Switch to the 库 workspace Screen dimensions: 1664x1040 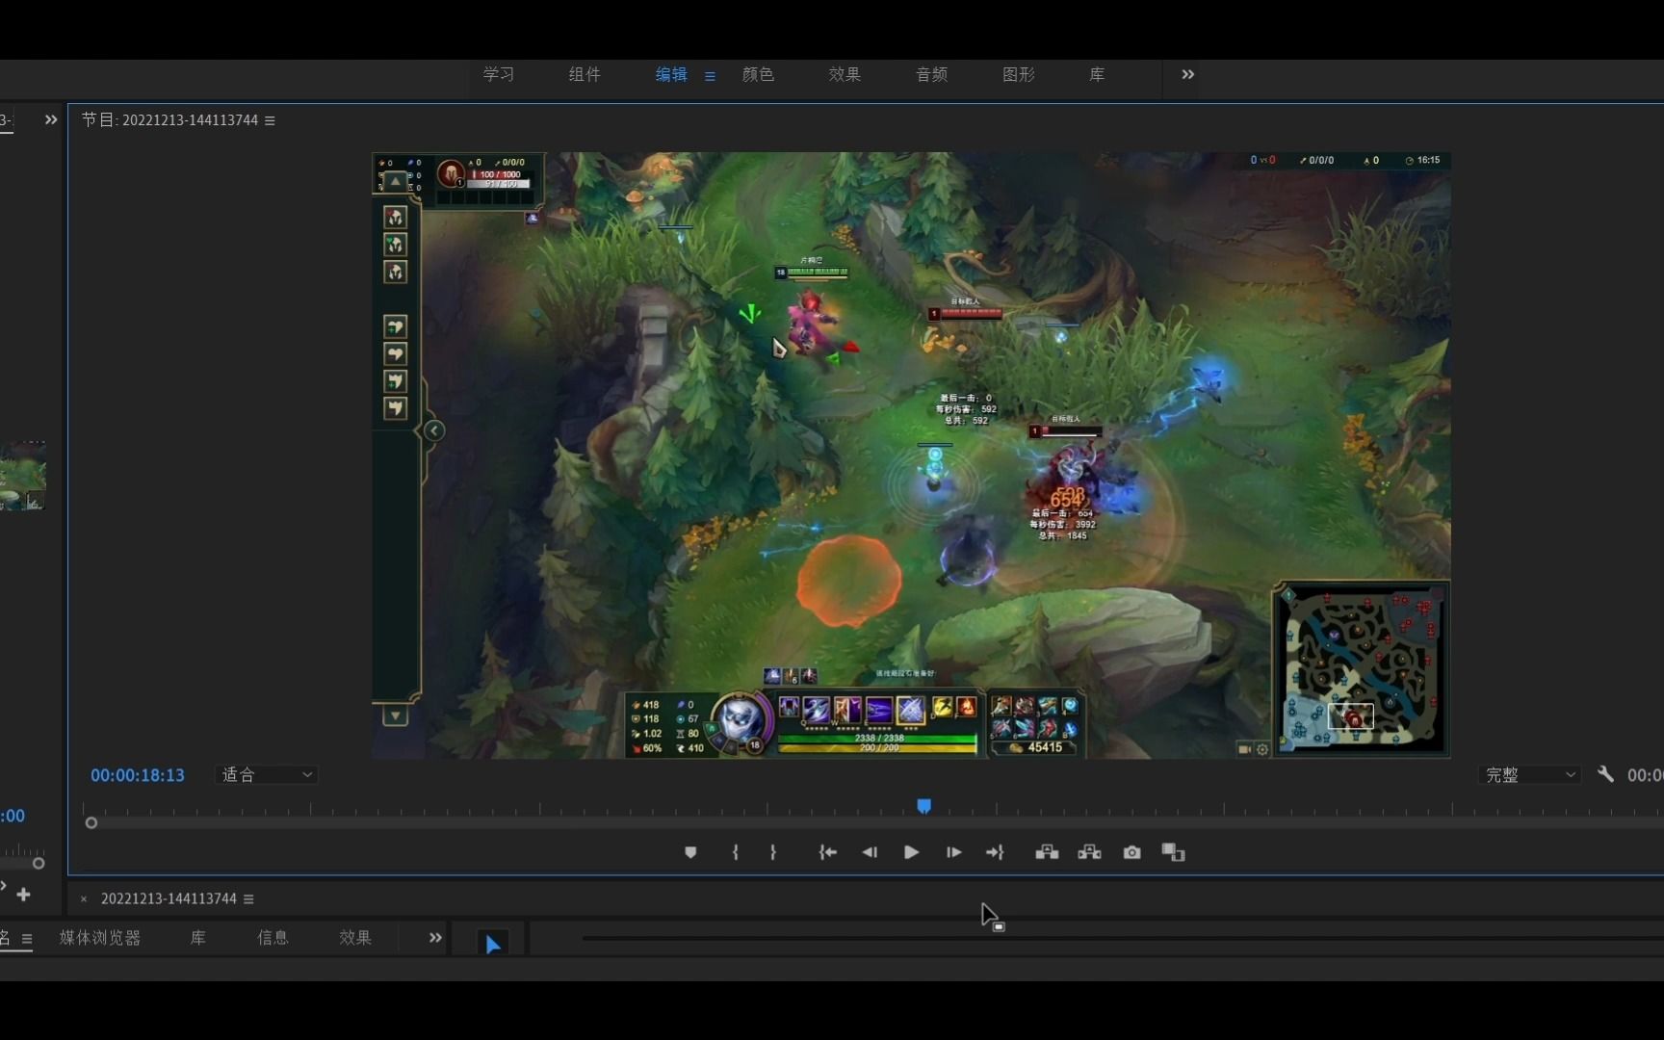1097,74
